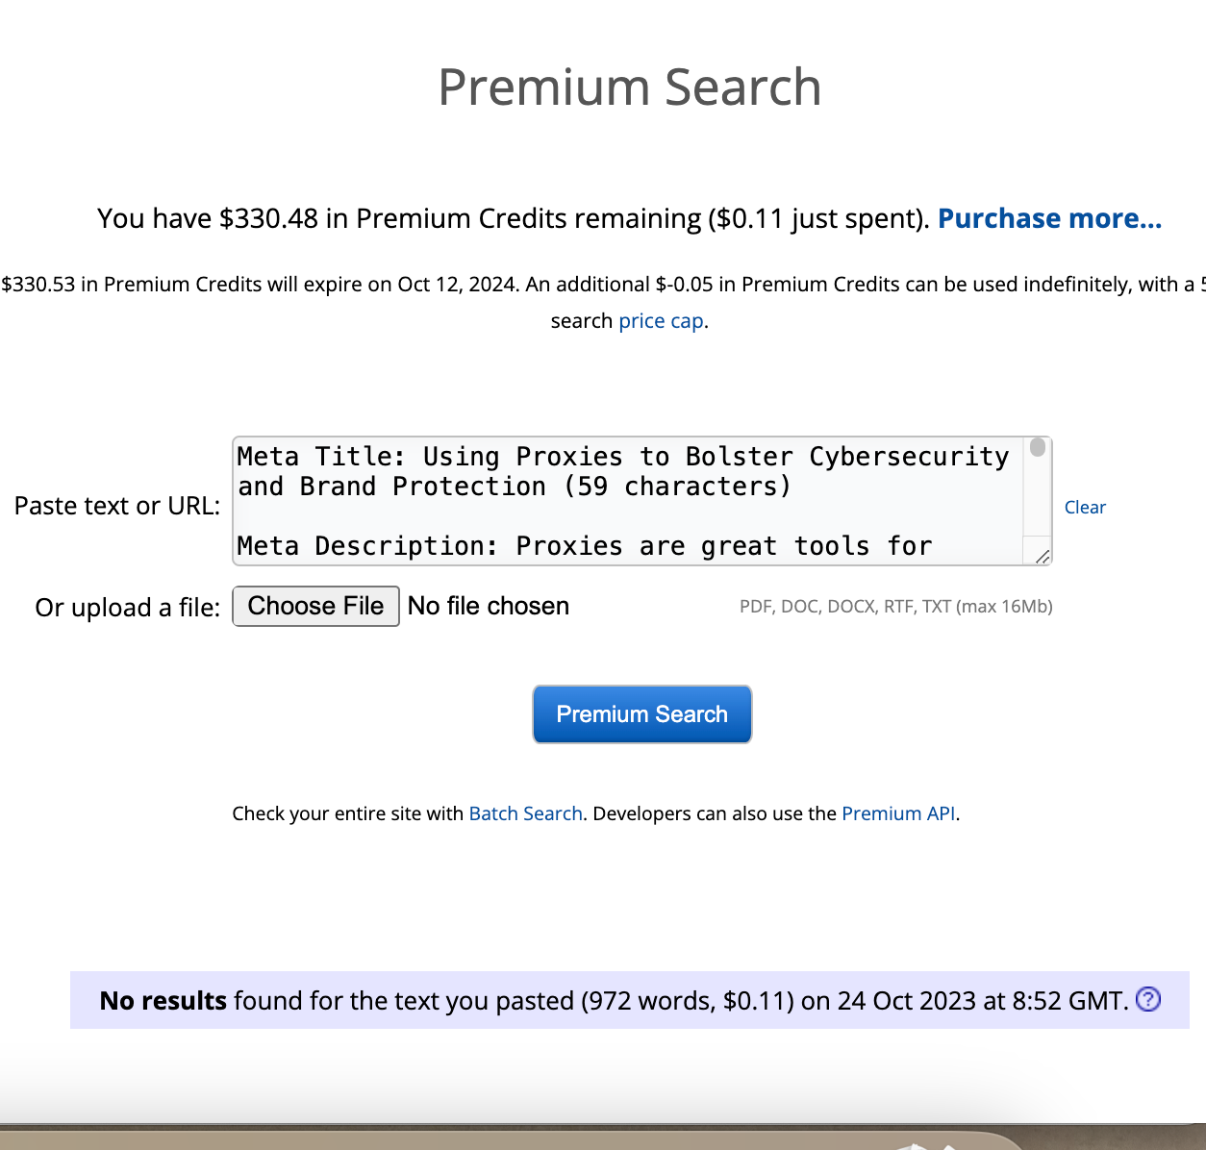Screen dimensions: 1206x1150
Task: Click the 'Paste text or URL' label
Action: [117, 506]
